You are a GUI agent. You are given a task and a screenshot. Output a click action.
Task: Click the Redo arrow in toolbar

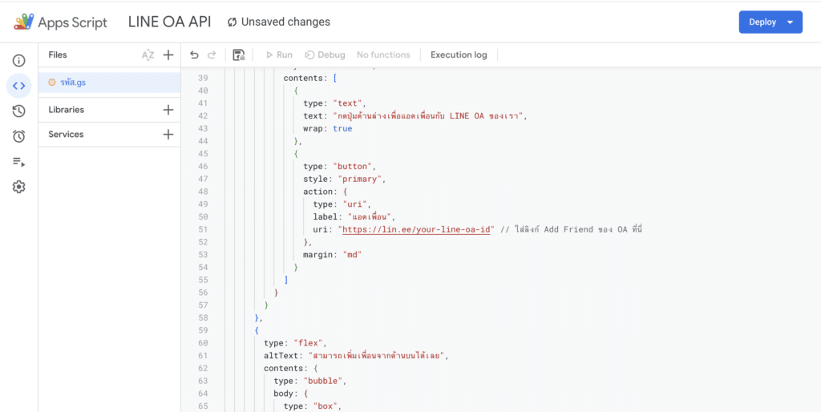[212, 55]
